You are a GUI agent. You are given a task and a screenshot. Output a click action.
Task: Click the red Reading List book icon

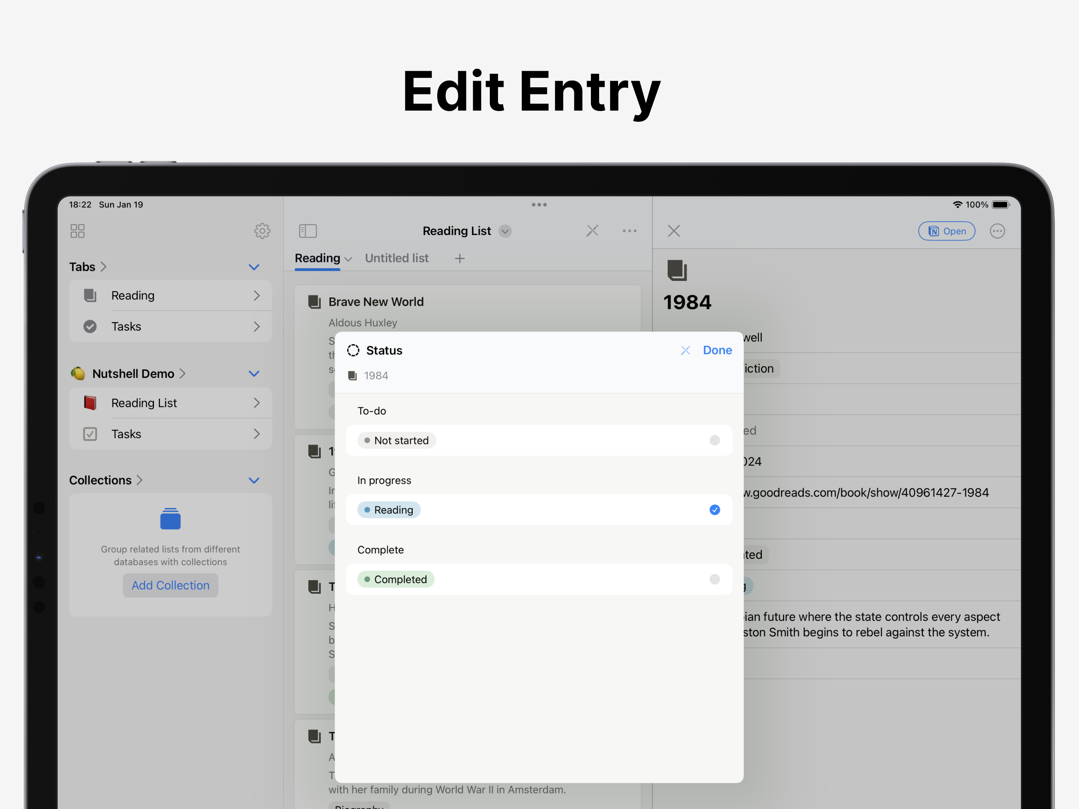pos(90,403)
